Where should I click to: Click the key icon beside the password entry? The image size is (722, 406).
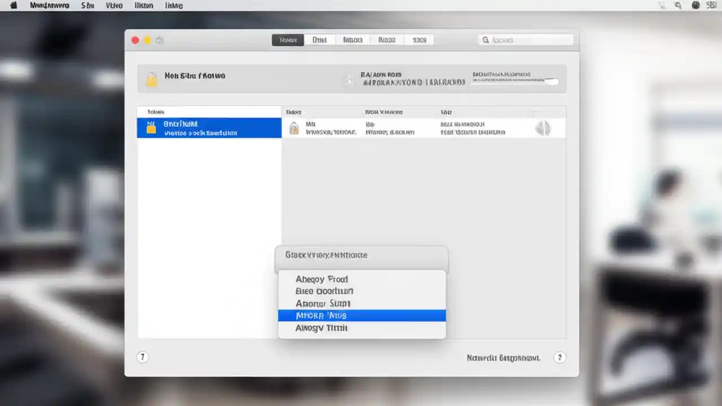[x=348, y=80]
